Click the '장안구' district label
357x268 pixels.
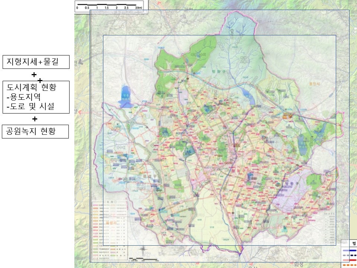(219, 71)
